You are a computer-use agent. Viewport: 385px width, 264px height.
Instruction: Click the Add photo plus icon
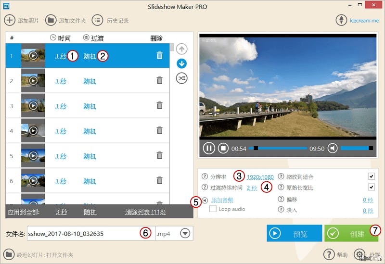pyautogui.click(x=10, y=20)
